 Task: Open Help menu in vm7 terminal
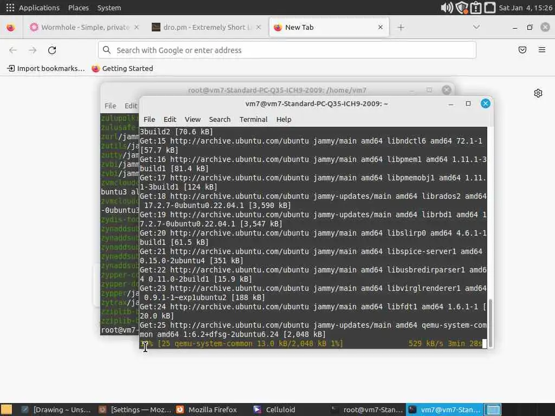[283, 119]
